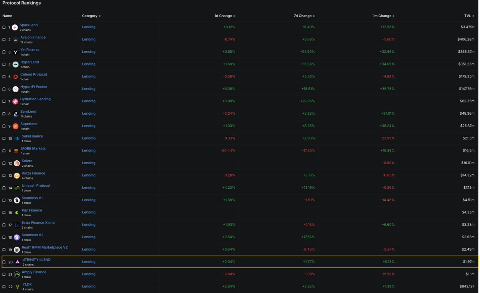Sort table by 1m Change column
Image resolution: width=480 pixels, height=293 pixels.
[x=384, y=16]
